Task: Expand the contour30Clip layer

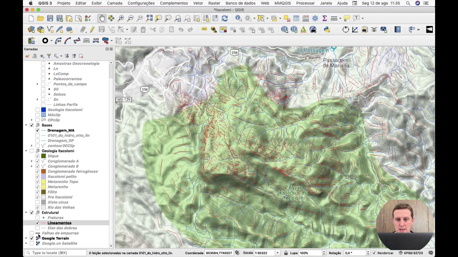Action: click(x=32, y=146)
